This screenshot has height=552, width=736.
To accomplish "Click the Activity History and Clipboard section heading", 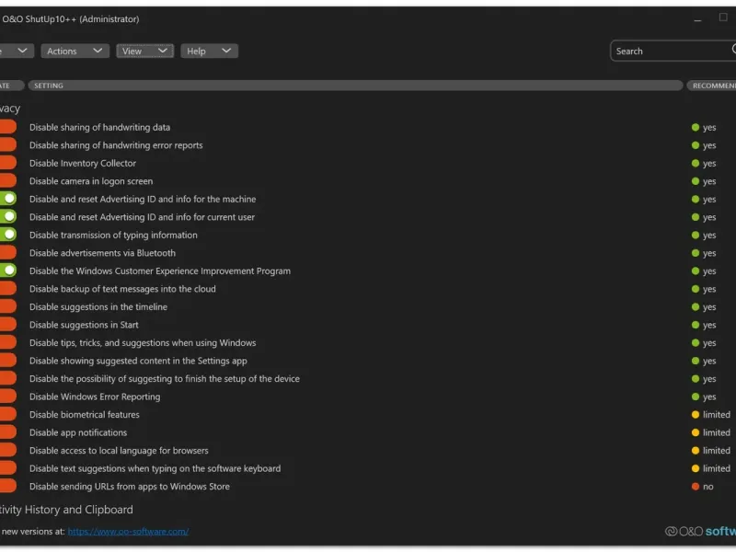I will pos(66,510).
